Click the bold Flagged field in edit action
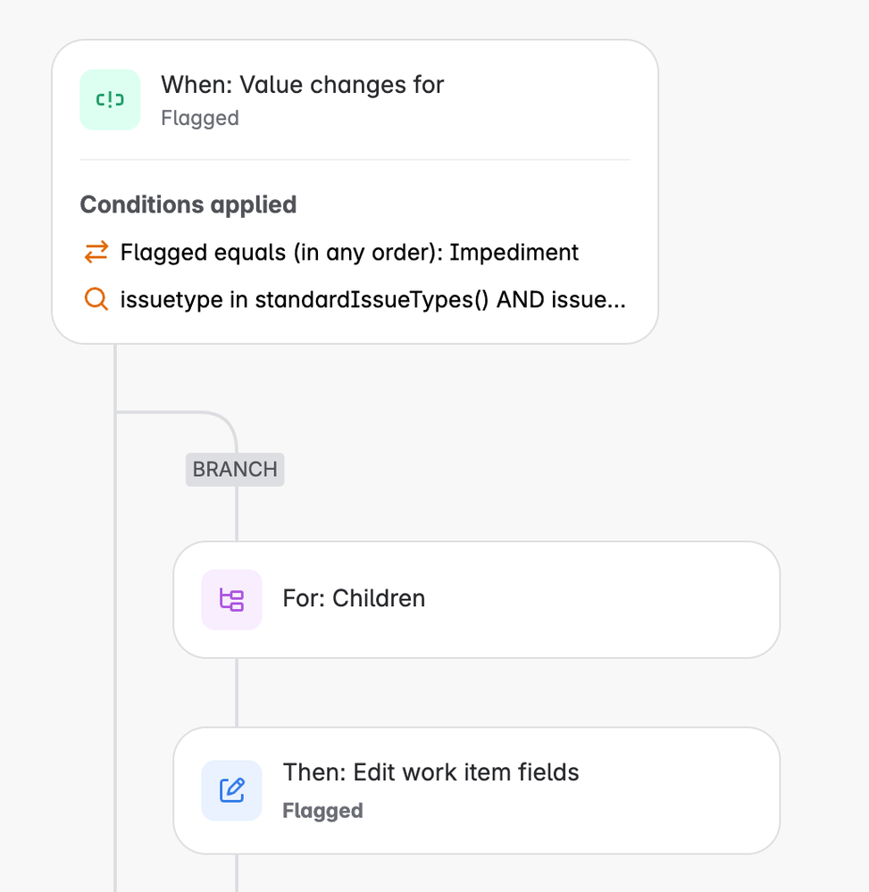 [x=322, y=811]
